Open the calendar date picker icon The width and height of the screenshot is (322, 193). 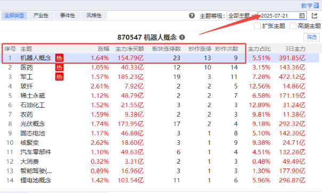click(302, 15)
